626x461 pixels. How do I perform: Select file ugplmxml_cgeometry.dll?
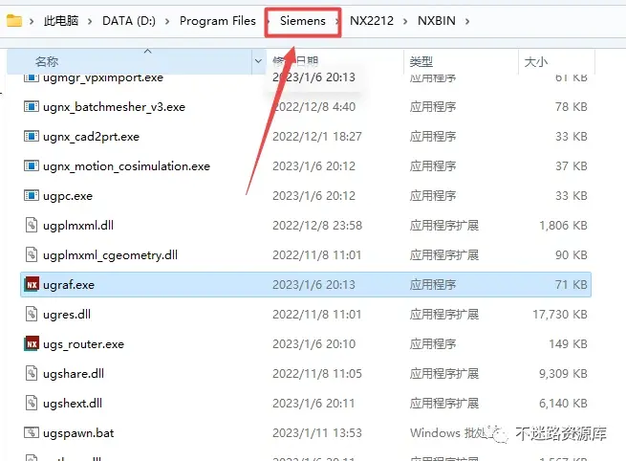[110, 255]
